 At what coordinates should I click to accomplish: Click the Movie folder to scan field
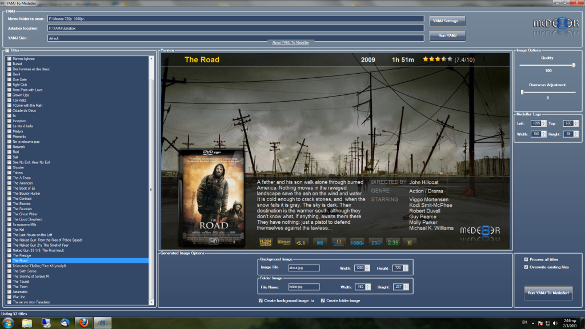click(236, 19)
